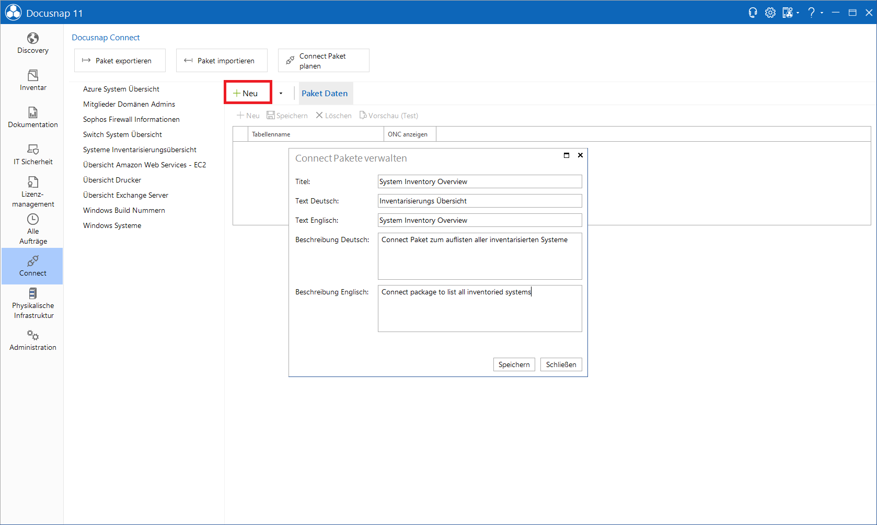Open the Inventar section

[32, 81]
